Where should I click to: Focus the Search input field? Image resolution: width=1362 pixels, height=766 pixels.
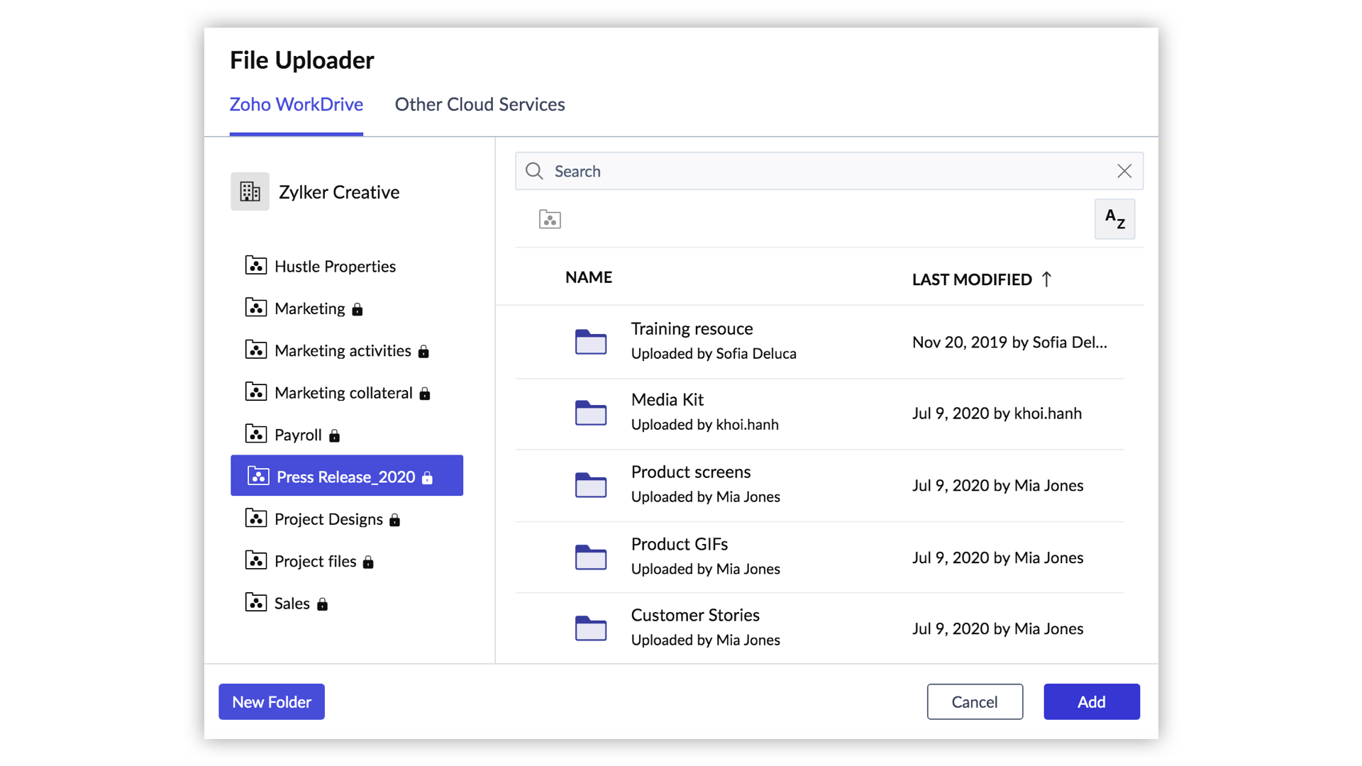pyautogui.click(x=823, y=171)
